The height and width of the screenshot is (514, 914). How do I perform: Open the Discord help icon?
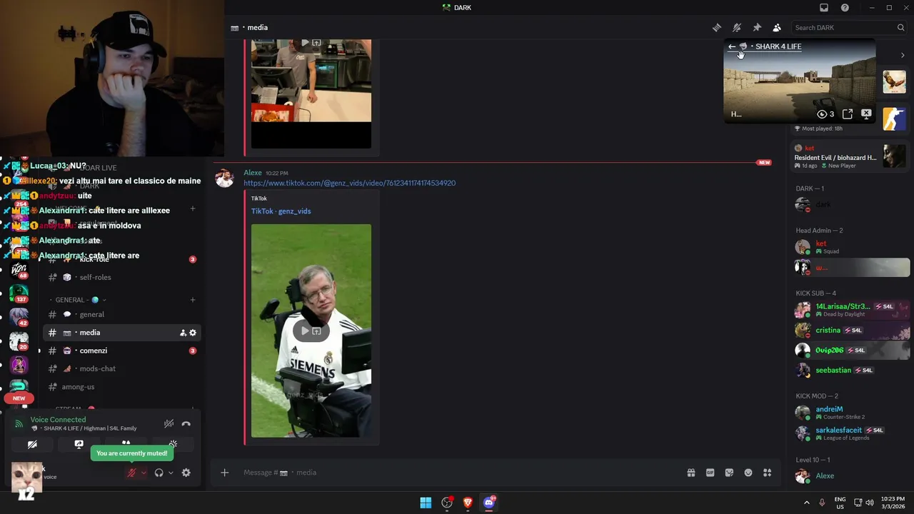845,8
